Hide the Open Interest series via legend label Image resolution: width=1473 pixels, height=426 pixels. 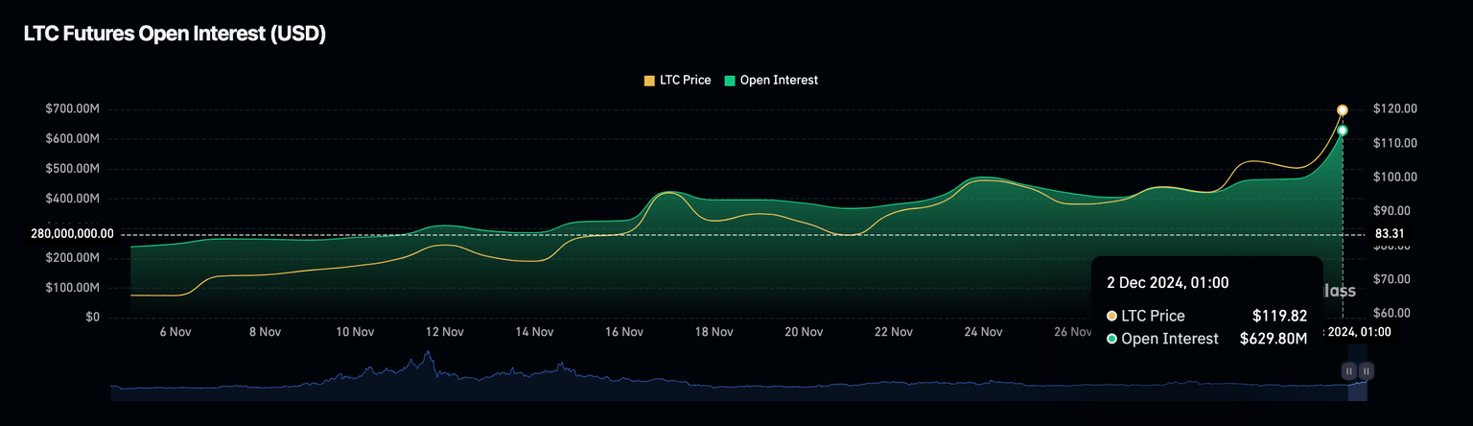click(x=779, y=81)
